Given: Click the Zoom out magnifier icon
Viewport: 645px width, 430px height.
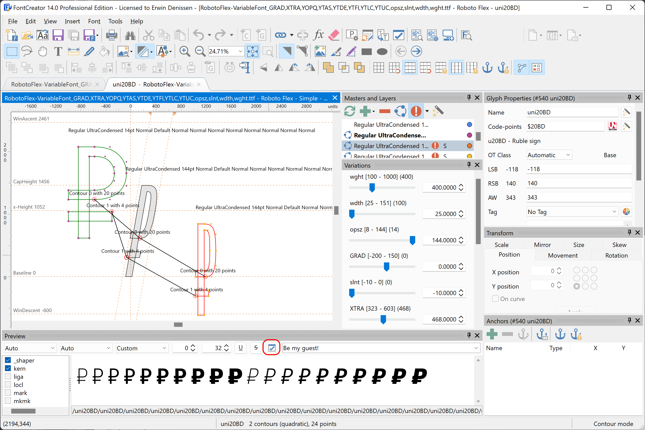Looking at the screenshot, I should [x=200, y=51].
